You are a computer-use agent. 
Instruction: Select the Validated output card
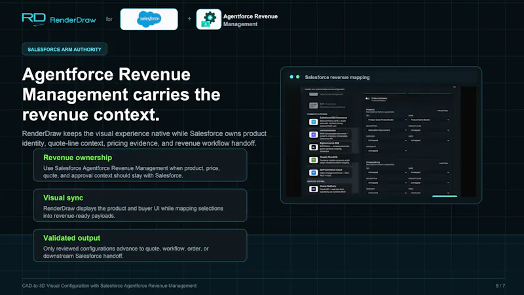[140, 245]
